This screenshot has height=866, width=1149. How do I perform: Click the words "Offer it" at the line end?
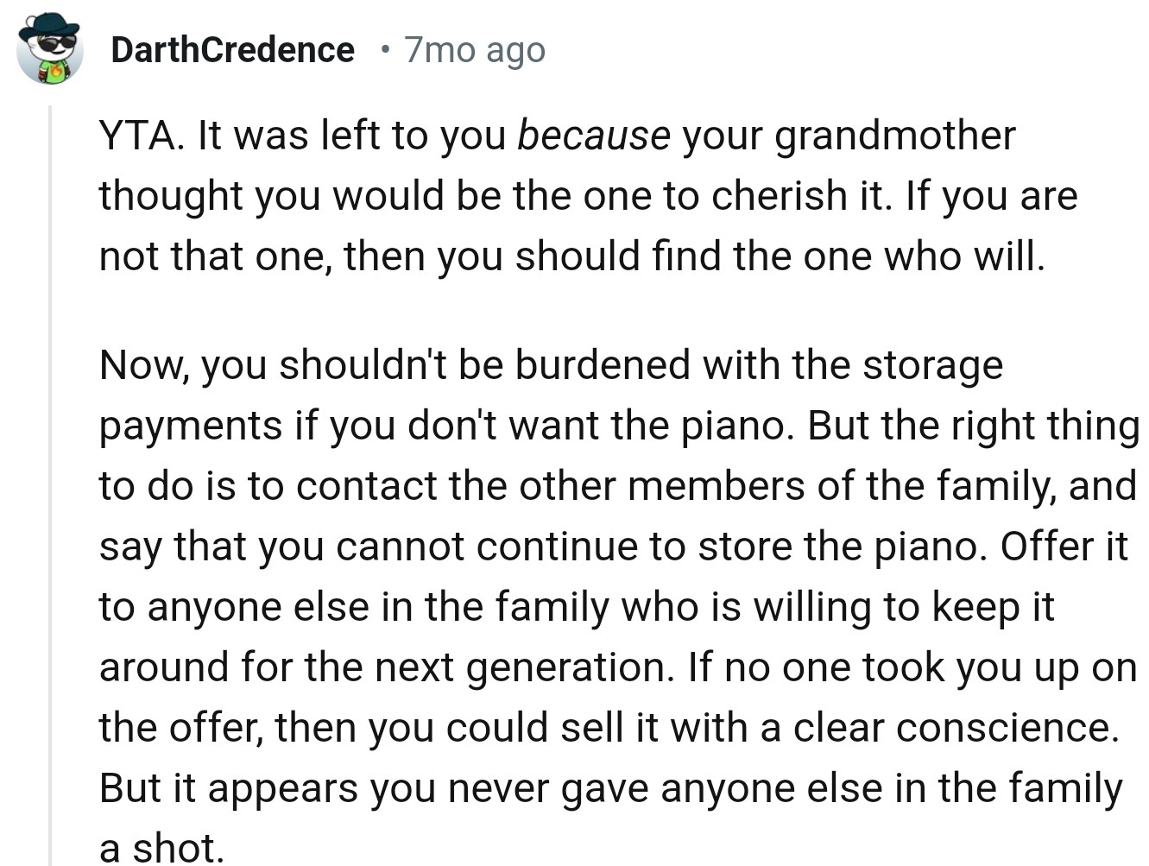[x=1064, y=547]
